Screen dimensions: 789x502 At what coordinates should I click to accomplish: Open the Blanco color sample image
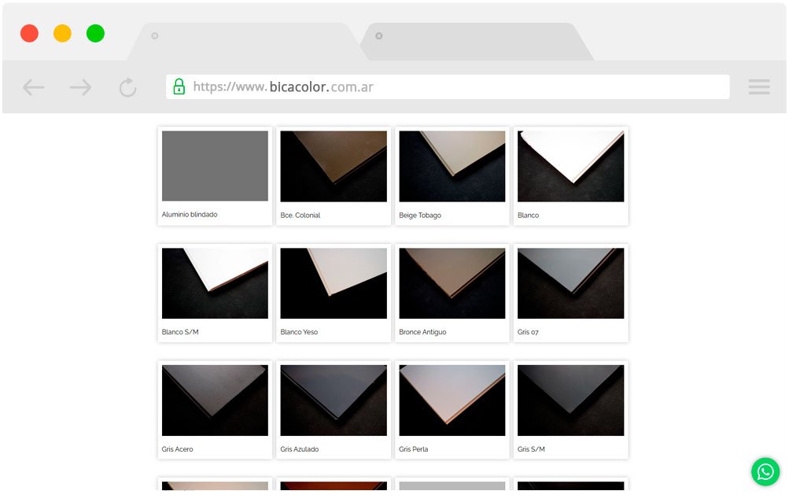click(570, 166)
